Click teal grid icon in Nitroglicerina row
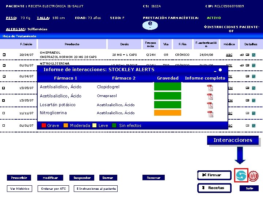The width and height of the screenshot is (263, 197). tap(254, 65)
